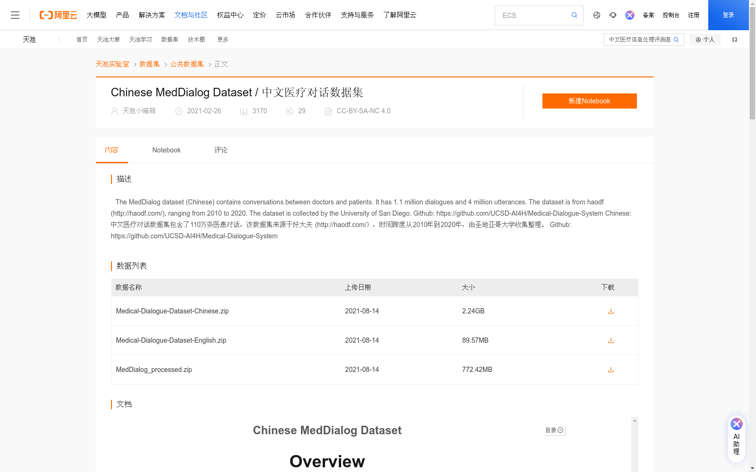This screenshot has height=472, width=756.
Task: Download MedDialog_processed.zip via its download icon
Action: coord(610,370)
